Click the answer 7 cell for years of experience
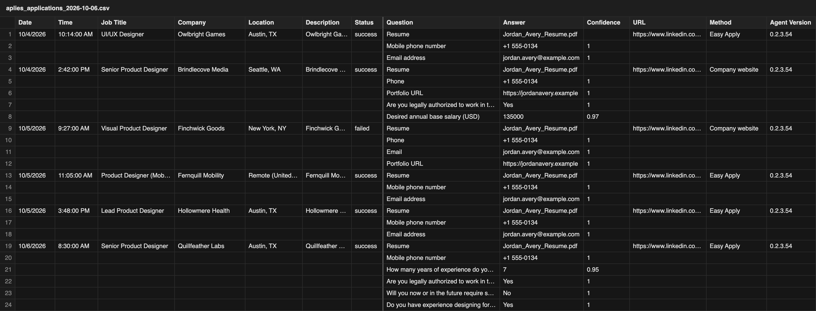The image size is (816, 311). pyautogui.click(x=542, y=270)
